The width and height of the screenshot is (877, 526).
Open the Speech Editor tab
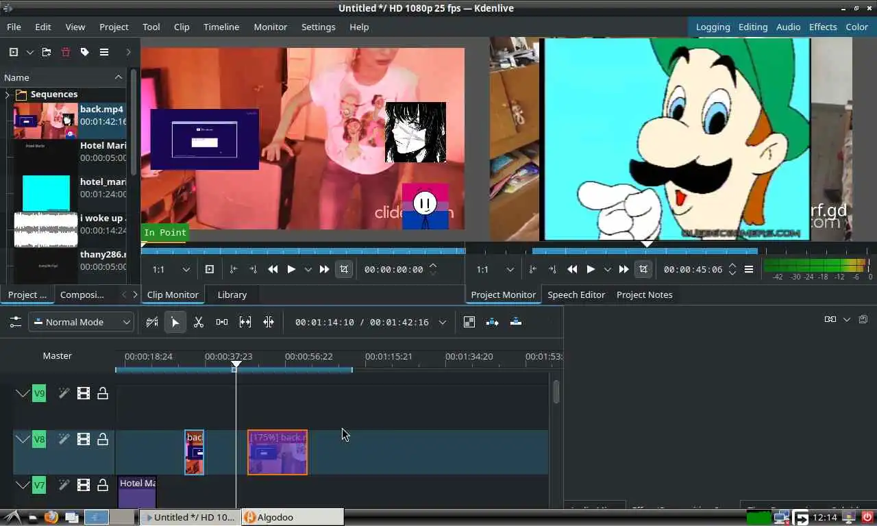576,295
